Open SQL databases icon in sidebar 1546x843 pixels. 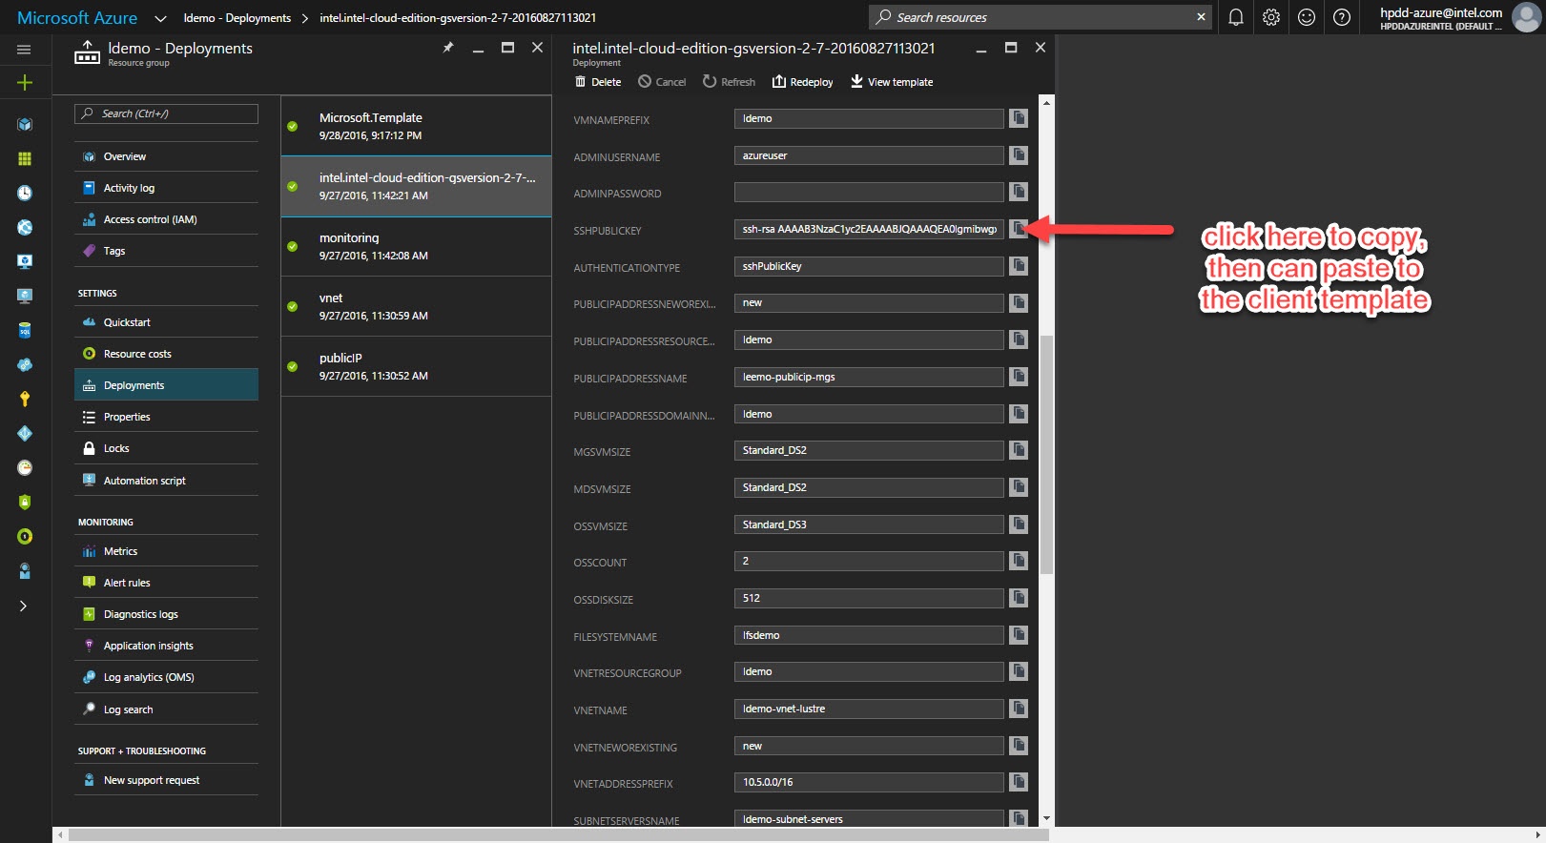tap(25, 330)
